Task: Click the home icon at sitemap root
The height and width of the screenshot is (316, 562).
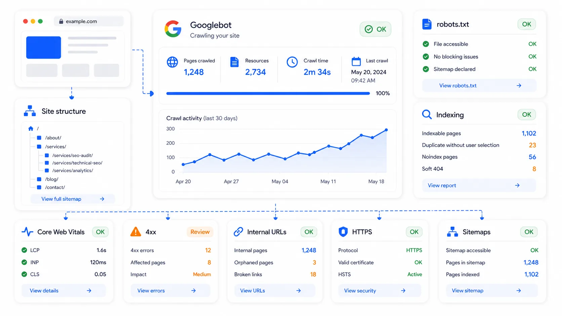Action: coord(31,129)
